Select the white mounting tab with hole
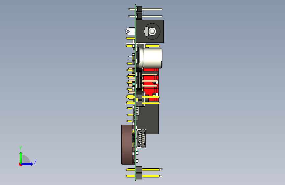285x185 pixels. [x=130, y=31]
